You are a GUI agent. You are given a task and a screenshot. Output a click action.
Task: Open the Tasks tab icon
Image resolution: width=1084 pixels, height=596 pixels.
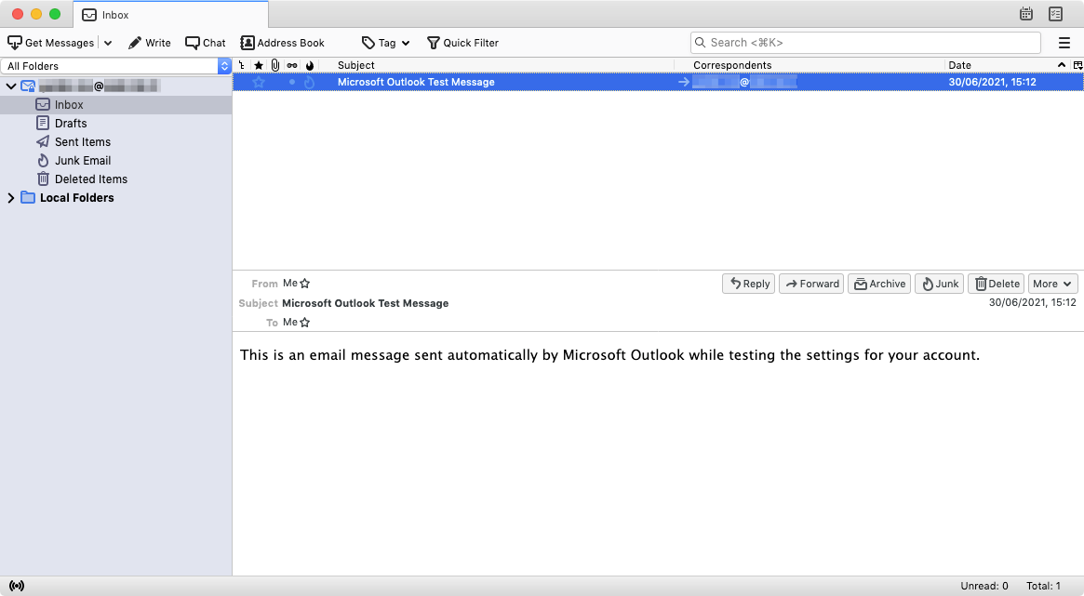(x=1055, y=14)
